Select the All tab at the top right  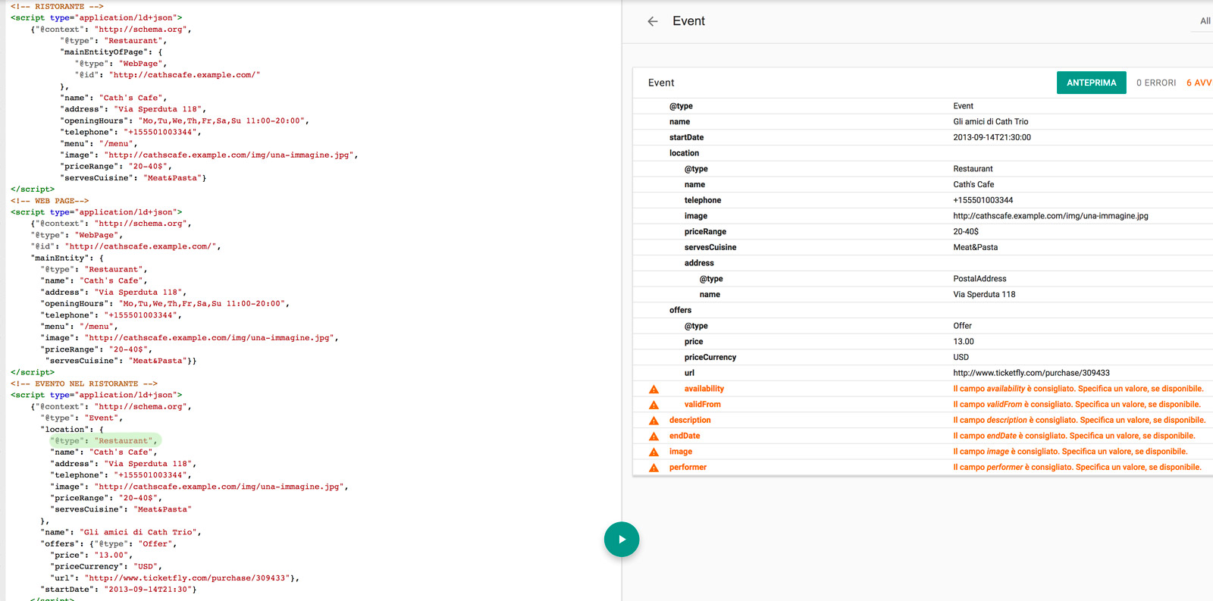tap(1205, 21)
